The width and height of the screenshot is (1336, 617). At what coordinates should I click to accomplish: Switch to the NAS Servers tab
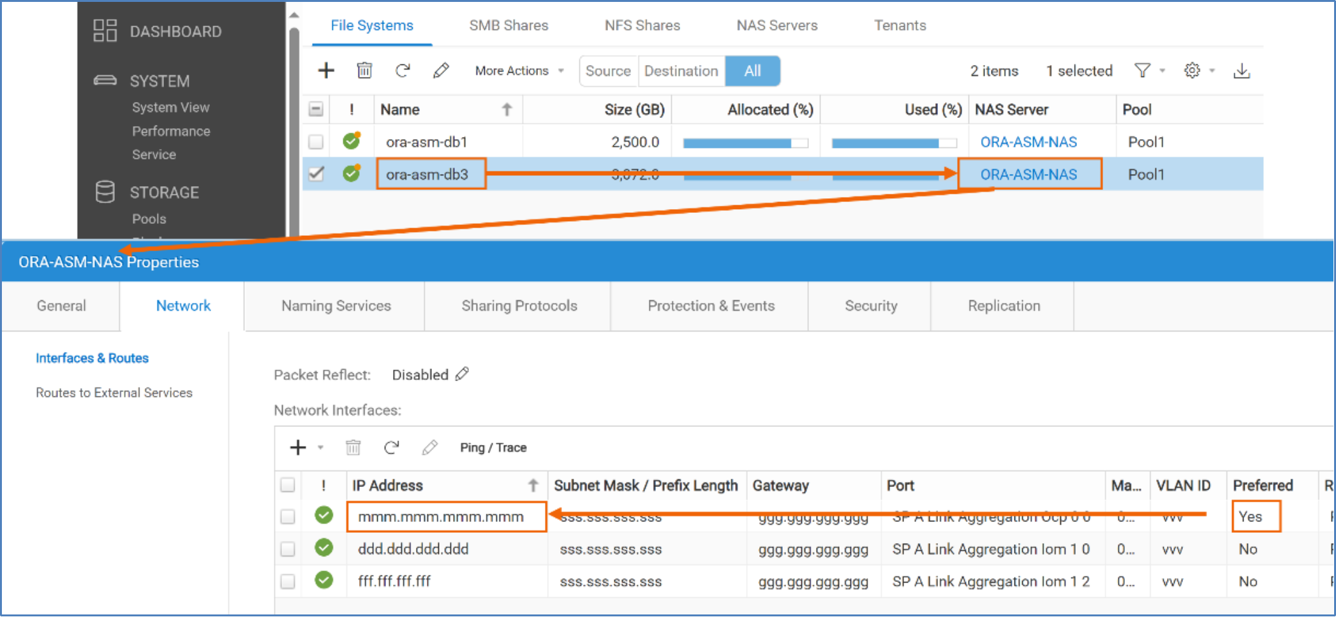[x=776, y=25]
